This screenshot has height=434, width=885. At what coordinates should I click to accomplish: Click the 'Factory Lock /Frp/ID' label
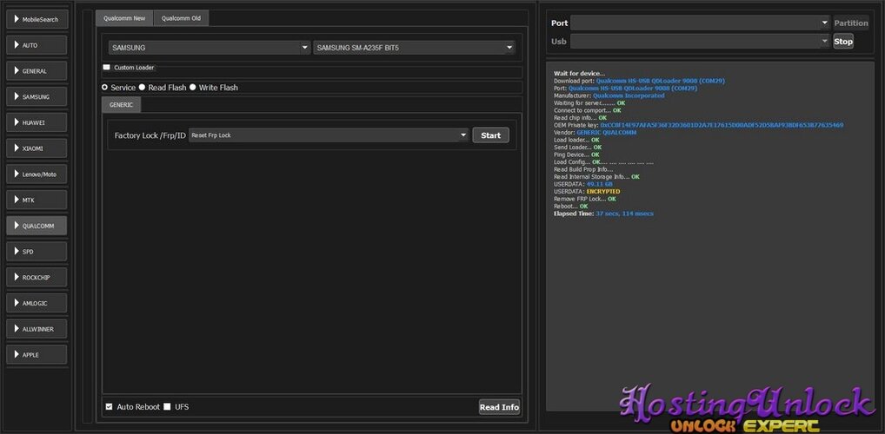tap(150, 135)
